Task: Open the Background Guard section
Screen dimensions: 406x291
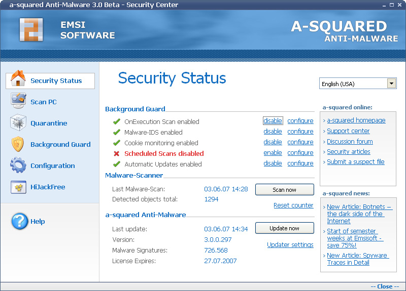Action: coord(60,144)
